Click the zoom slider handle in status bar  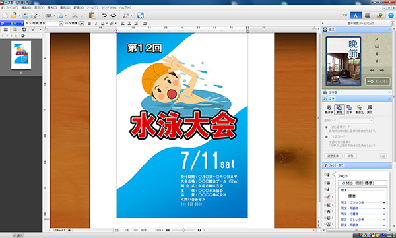point(183,230)
